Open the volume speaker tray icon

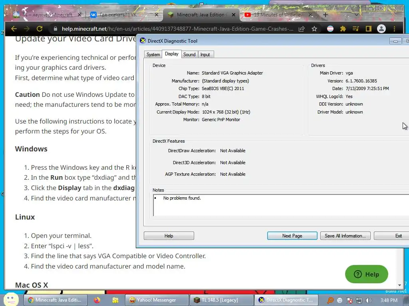369,301
